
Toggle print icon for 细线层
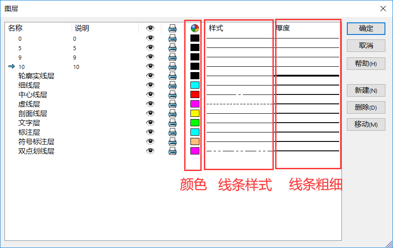coord(173,85)
